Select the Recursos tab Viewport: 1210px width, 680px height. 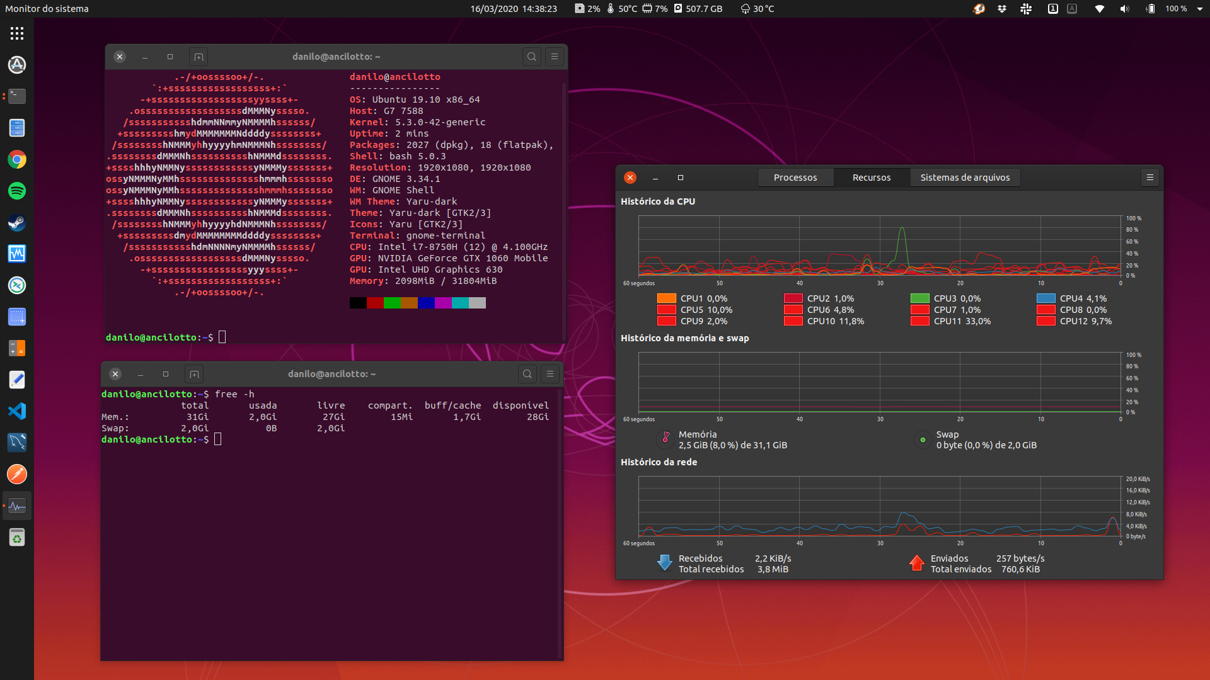[x=872, y=178]
